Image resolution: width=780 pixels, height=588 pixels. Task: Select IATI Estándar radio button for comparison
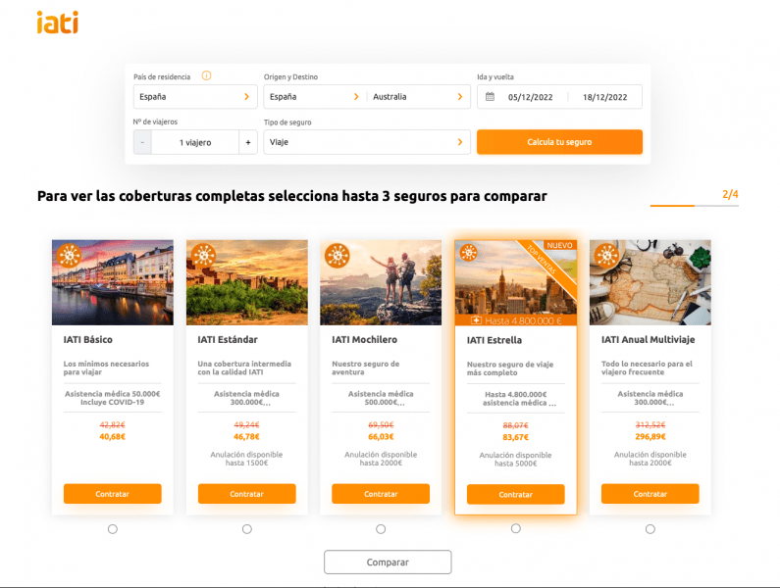coord(247,529)
